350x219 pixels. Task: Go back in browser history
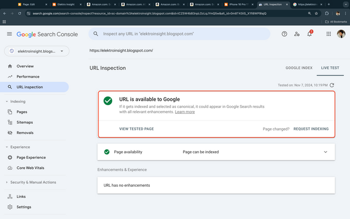[x=5, y=13]
